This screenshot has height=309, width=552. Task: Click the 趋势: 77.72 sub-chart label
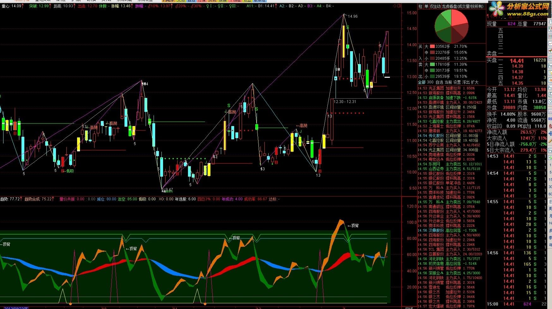(x=10, y=199)
